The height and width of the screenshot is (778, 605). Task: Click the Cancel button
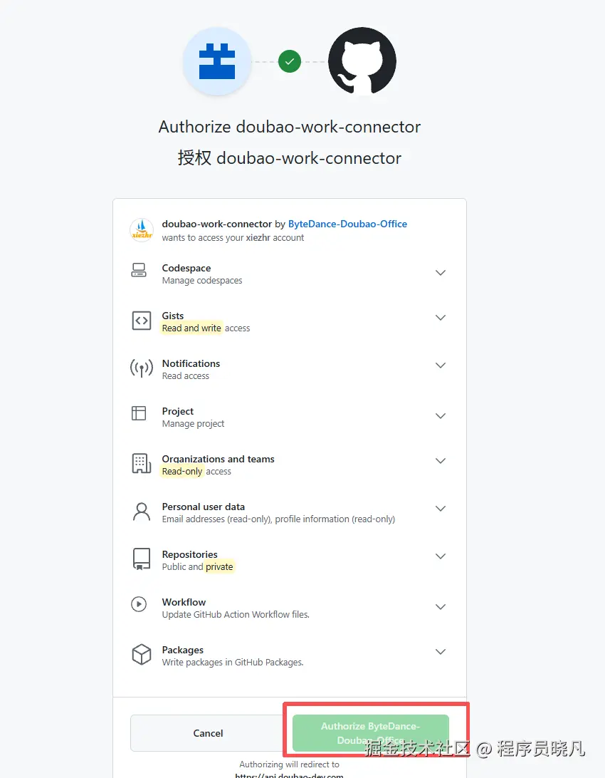pyautogui.click(x=208, y=733)
